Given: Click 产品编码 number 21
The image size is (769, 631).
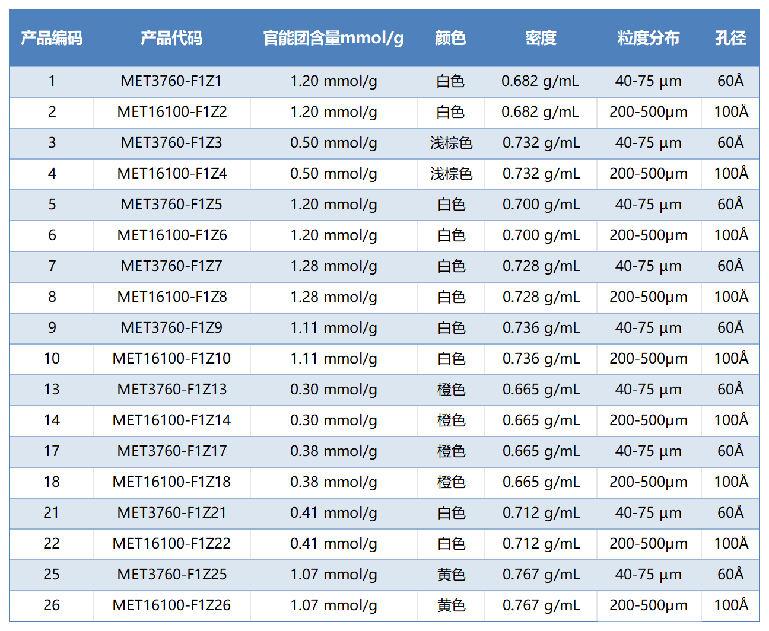Looking at the screenshot, I should [52, 513].
